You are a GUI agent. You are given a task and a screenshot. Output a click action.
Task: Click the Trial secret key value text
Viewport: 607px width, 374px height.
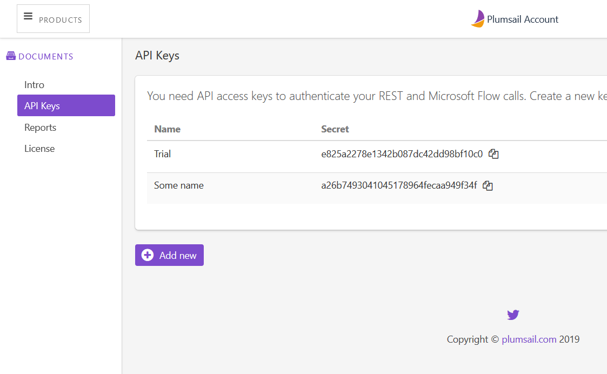point(402,154)
